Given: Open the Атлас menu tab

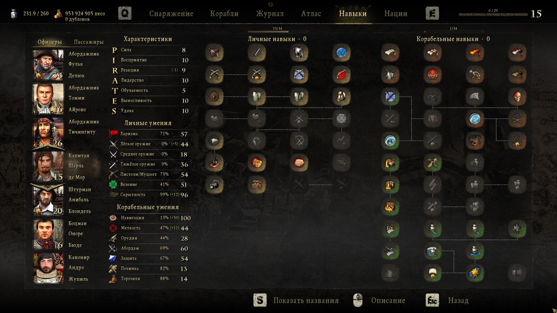Looking at the screenshot, I should 311,14.
